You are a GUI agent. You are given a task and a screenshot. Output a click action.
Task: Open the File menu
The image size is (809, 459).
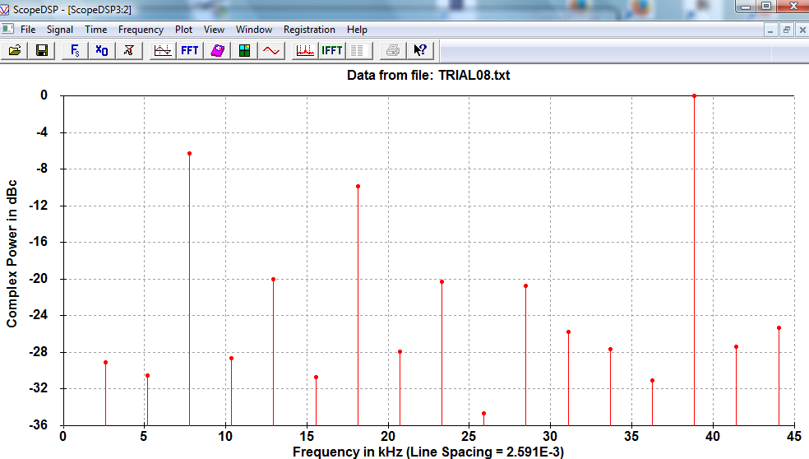[28, 30]
